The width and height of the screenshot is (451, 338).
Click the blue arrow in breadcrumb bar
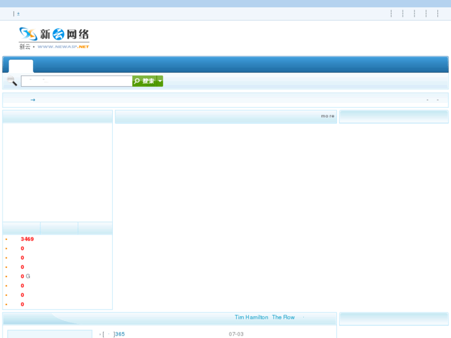coord(33,100)
